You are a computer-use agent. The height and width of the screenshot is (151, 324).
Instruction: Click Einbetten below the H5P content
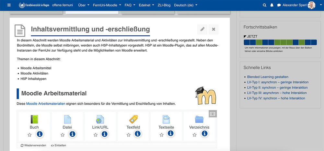point(58,145)
